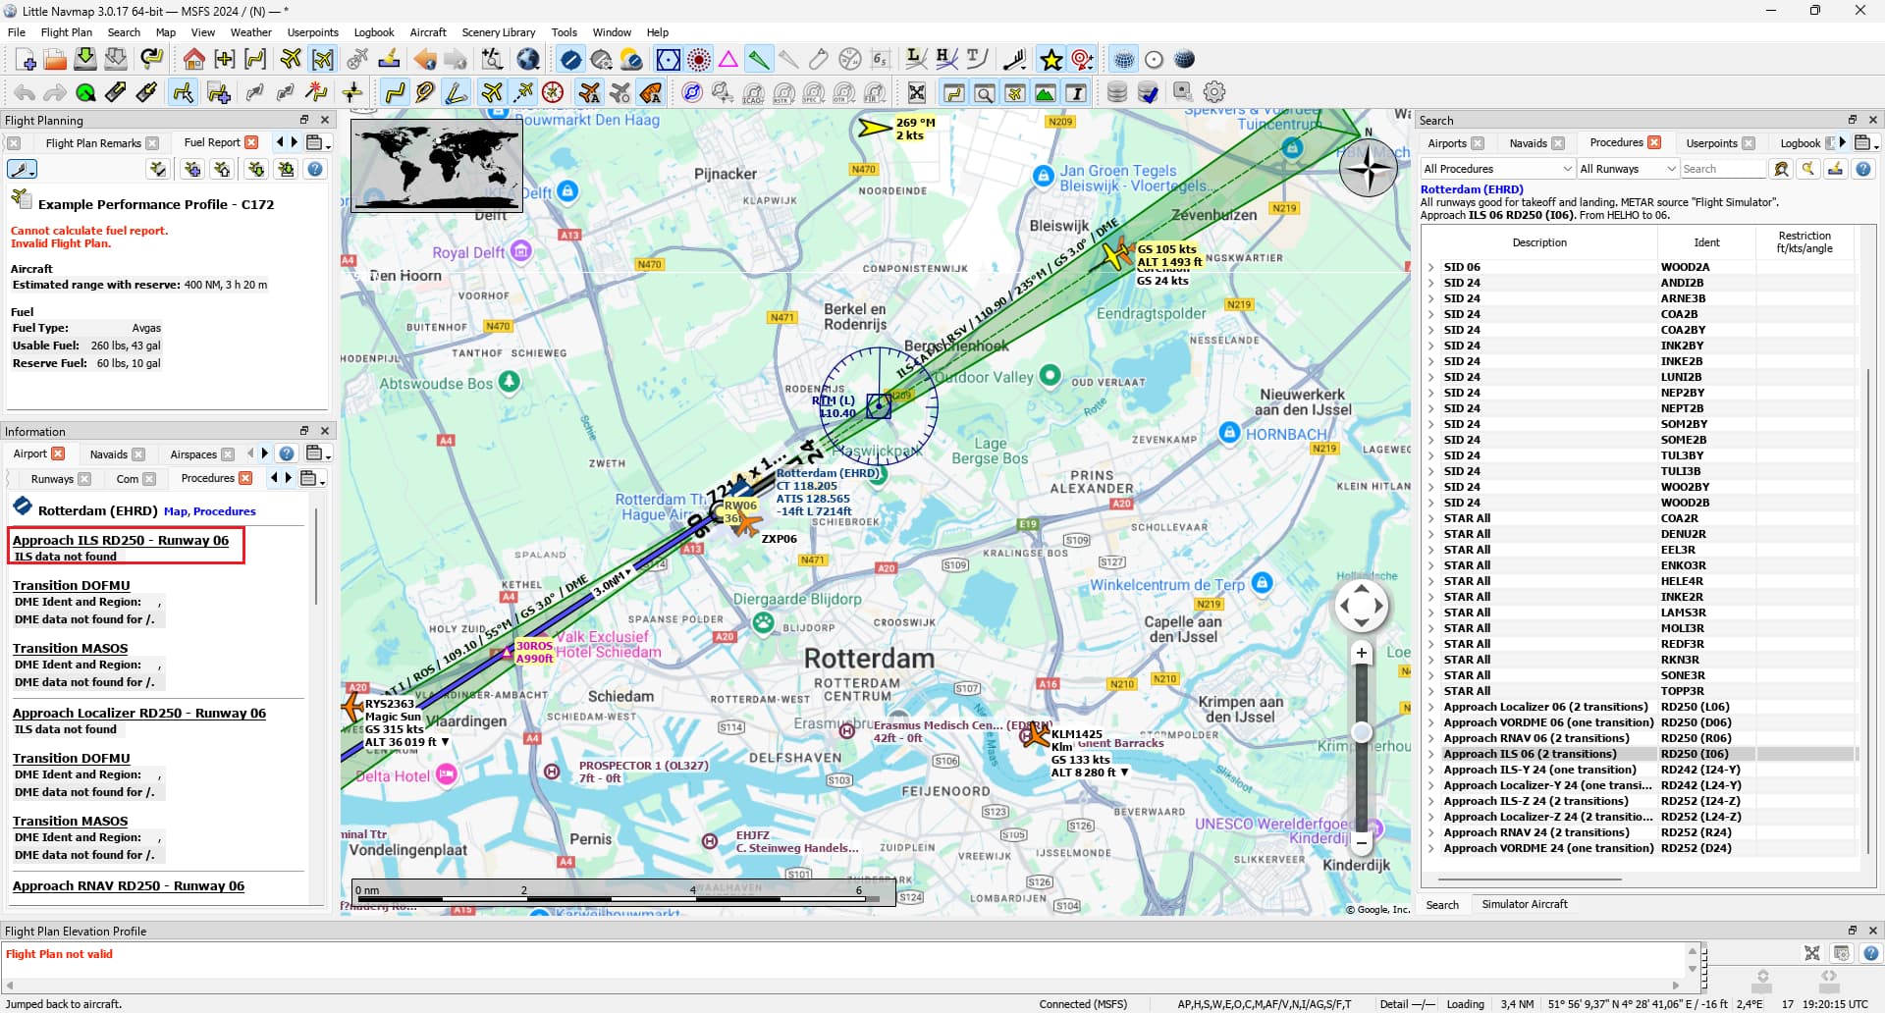Screen dimensions: 1885x1013
Task: Reset window layout arrows icon
Action: coord(916,93)
